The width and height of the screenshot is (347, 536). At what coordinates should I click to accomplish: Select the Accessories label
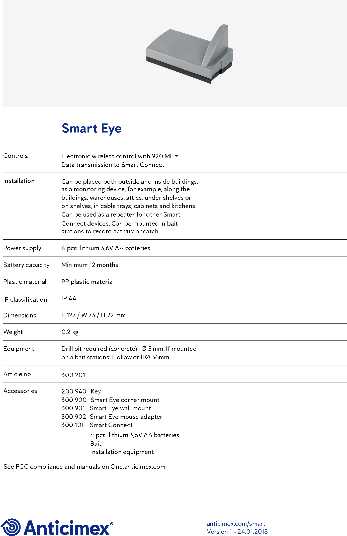click(x=20, y=391)
